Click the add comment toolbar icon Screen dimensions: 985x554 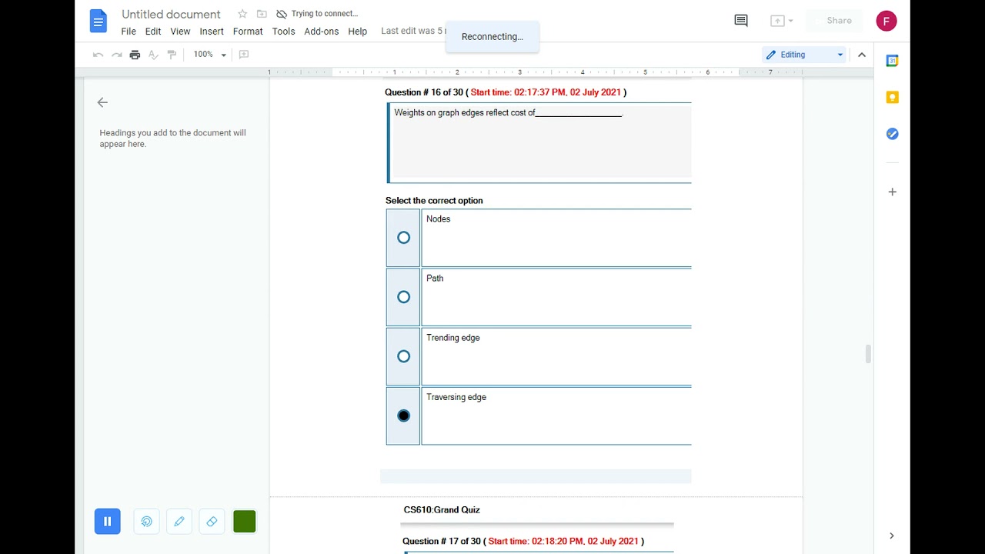[x=244, y=55]
